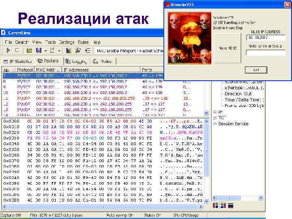Image resolution: width=292 pixels, height=219 pixels.
Task: Select the Frame size tree entry
Action: [x=244, y=105]
